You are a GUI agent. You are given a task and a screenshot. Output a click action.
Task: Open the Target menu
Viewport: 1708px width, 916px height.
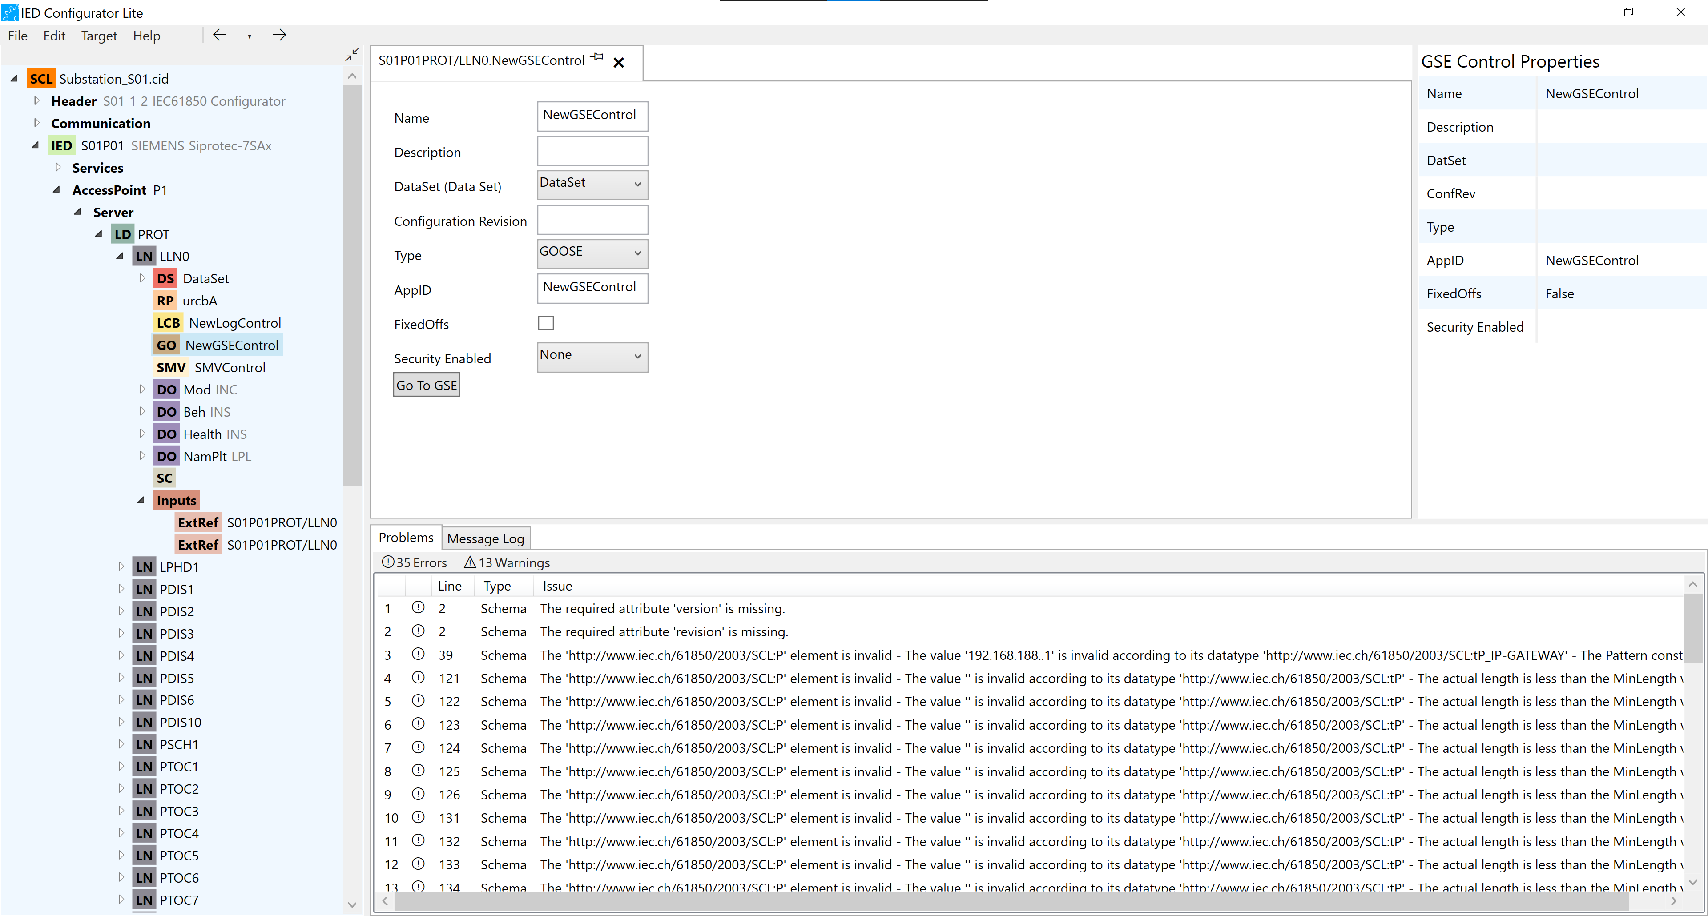point(99,36)
